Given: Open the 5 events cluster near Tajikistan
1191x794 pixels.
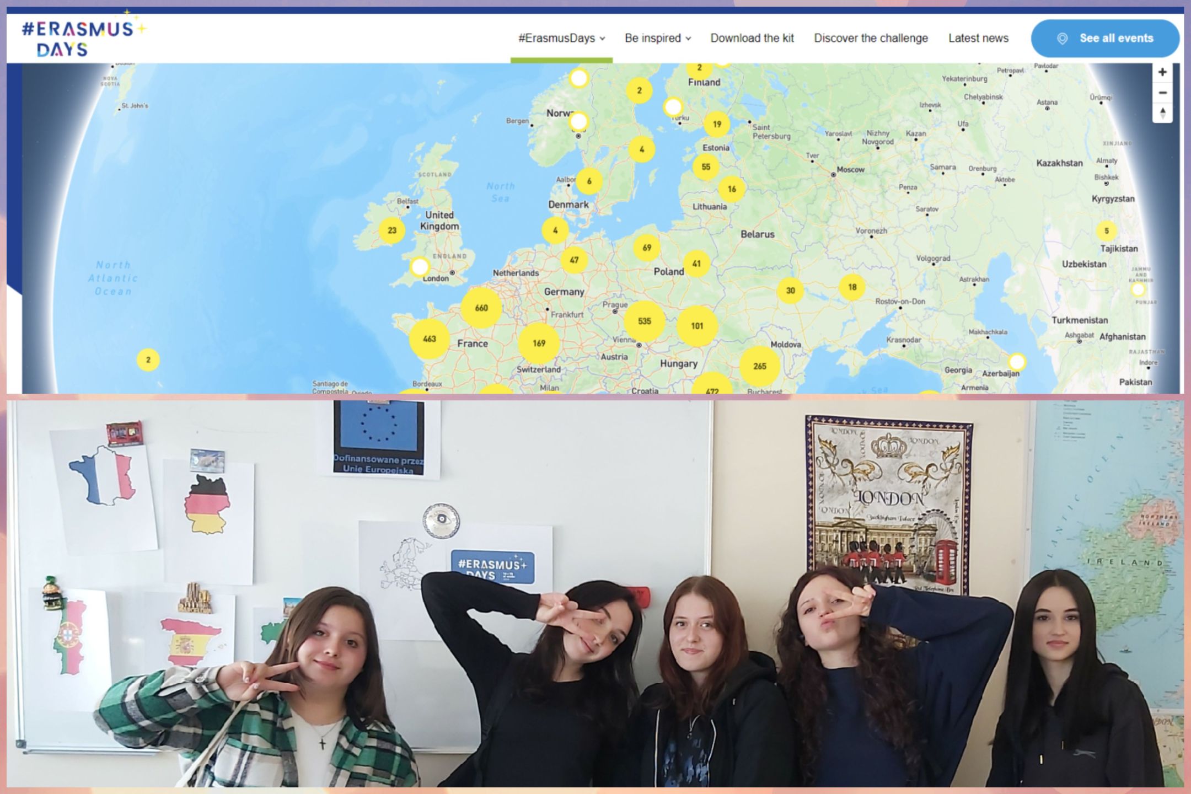Looking at the screenshot, I should (1106, 231).
